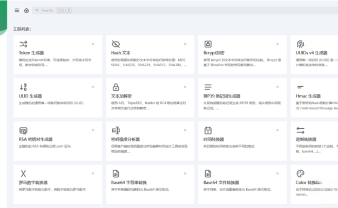Open the Base64 文件转换器 file icon
Screen dimensions: 338x208
tap(208, 174)
